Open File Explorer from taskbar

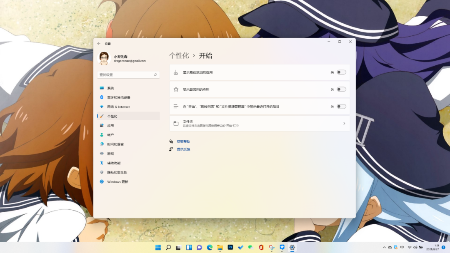pos(220,247)
